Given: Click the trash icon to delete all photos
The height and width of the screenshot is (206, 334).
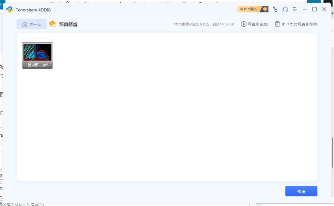Looking at the screenshot, I should coord(277,24).
